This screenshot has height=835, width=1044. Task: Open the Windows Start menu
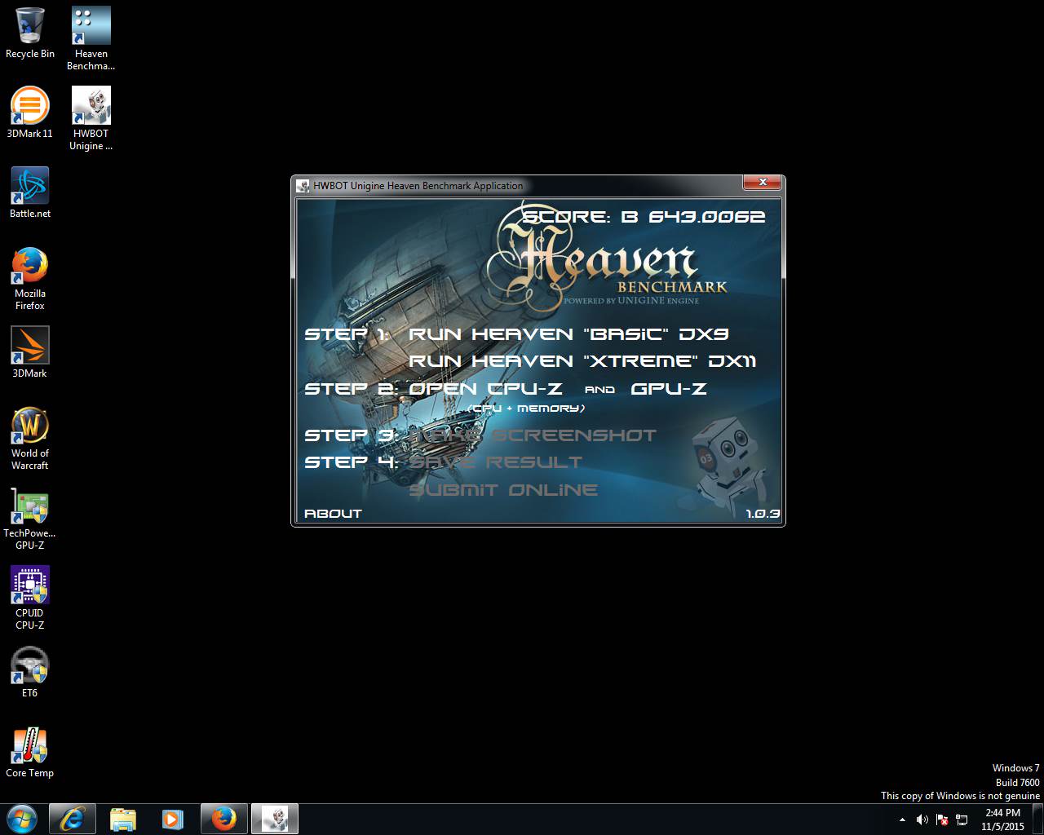pyautogui.click(x=21, y=819)
